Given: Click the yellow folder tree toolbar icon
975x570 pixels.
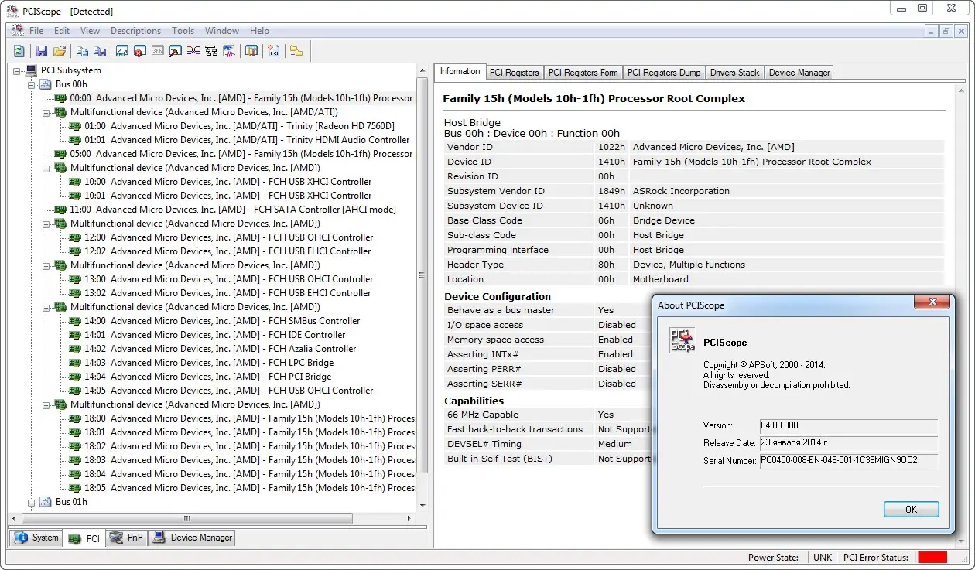Looking at the screenshot, I should [296, 51].
